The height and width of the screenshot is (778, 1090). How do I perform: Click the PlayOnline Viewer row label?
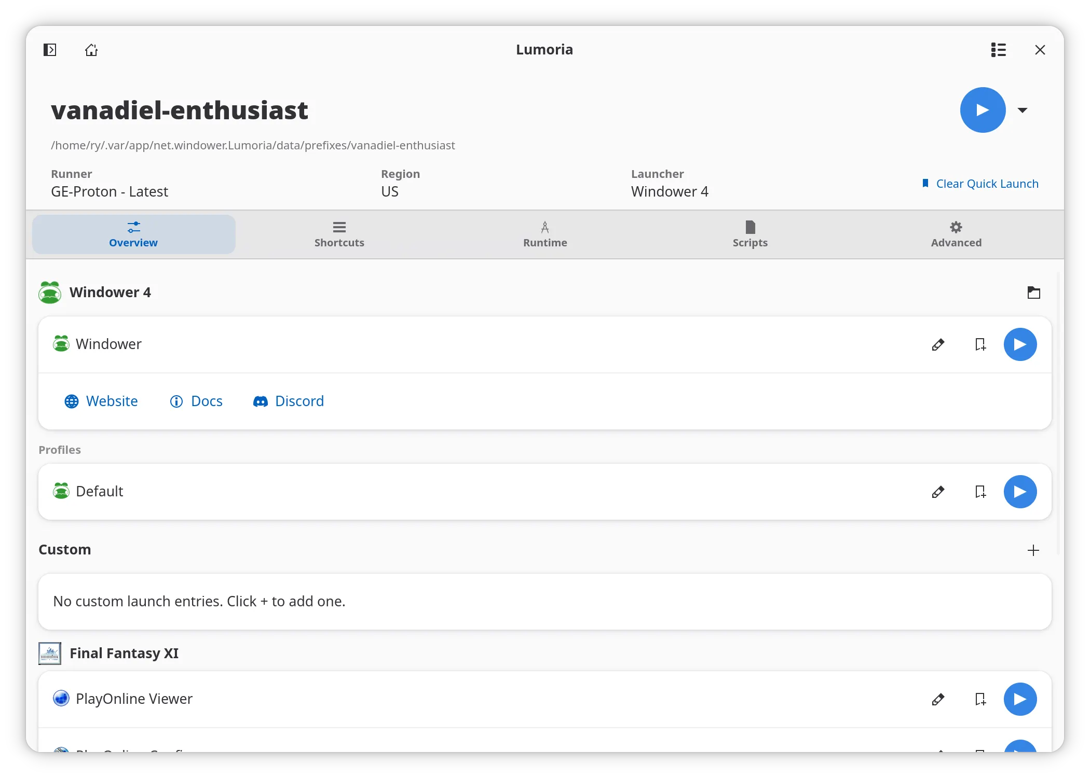coord(134,699)
